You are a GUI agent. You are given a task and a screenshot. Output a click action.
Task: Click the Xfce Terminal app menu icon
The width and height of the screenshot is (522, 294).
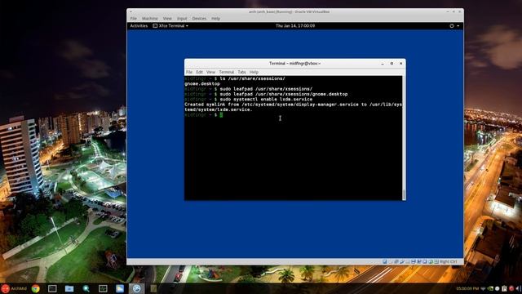click(x=155, y=25)
